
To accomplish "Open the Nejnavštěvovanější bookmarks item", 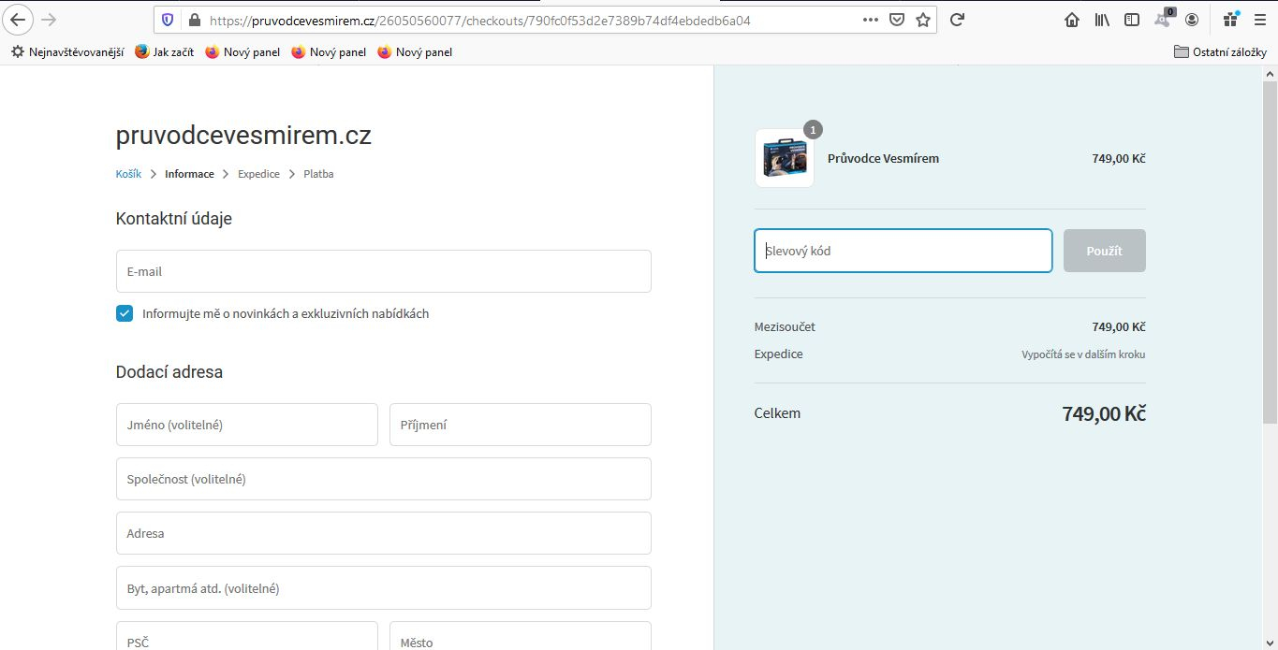I will click(67, 52).
